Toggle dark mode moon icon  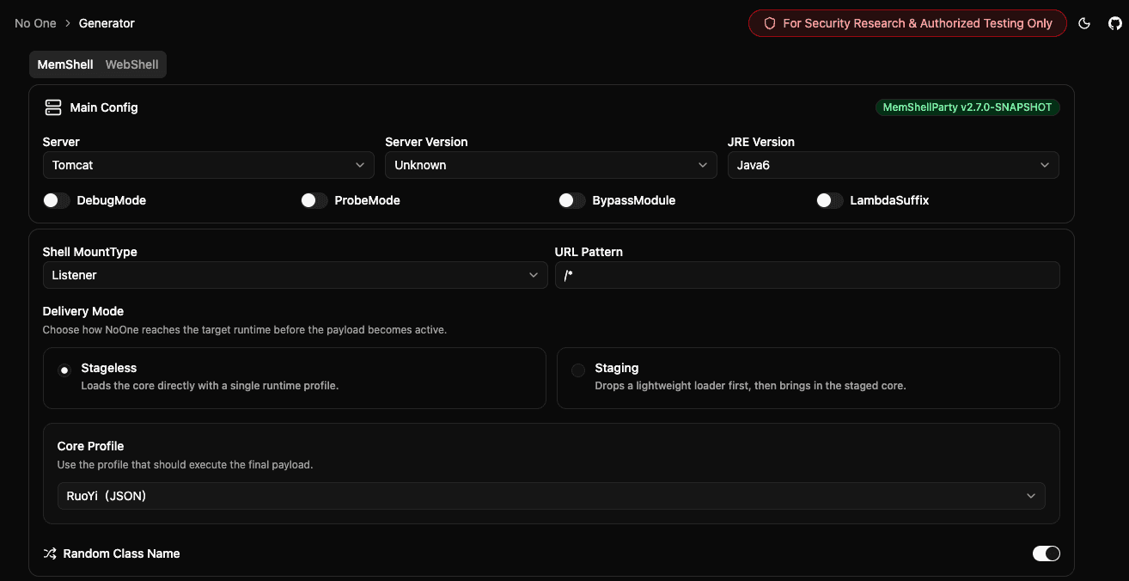(x=1084, y=24)
